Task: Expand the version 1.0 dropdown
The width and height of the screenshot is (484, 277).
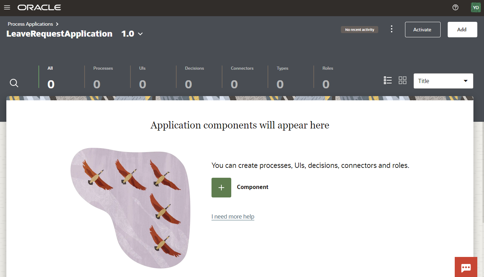Action: coord(132,34)
